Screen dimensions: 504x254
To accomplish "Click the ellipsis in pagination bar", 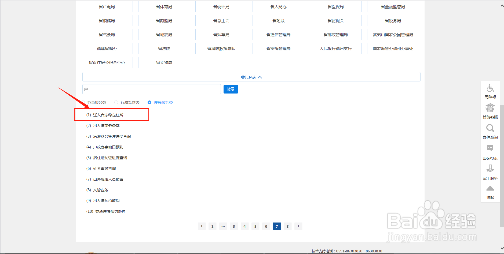I will tap(223, 226).
